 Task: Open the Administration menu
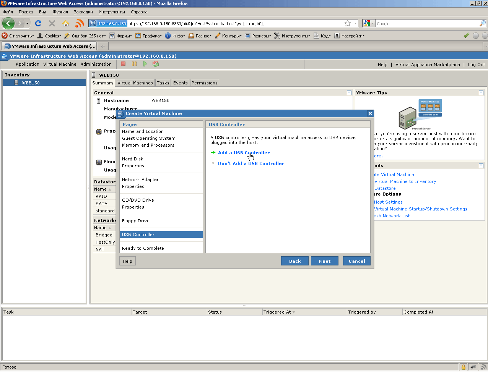(96, 64)
